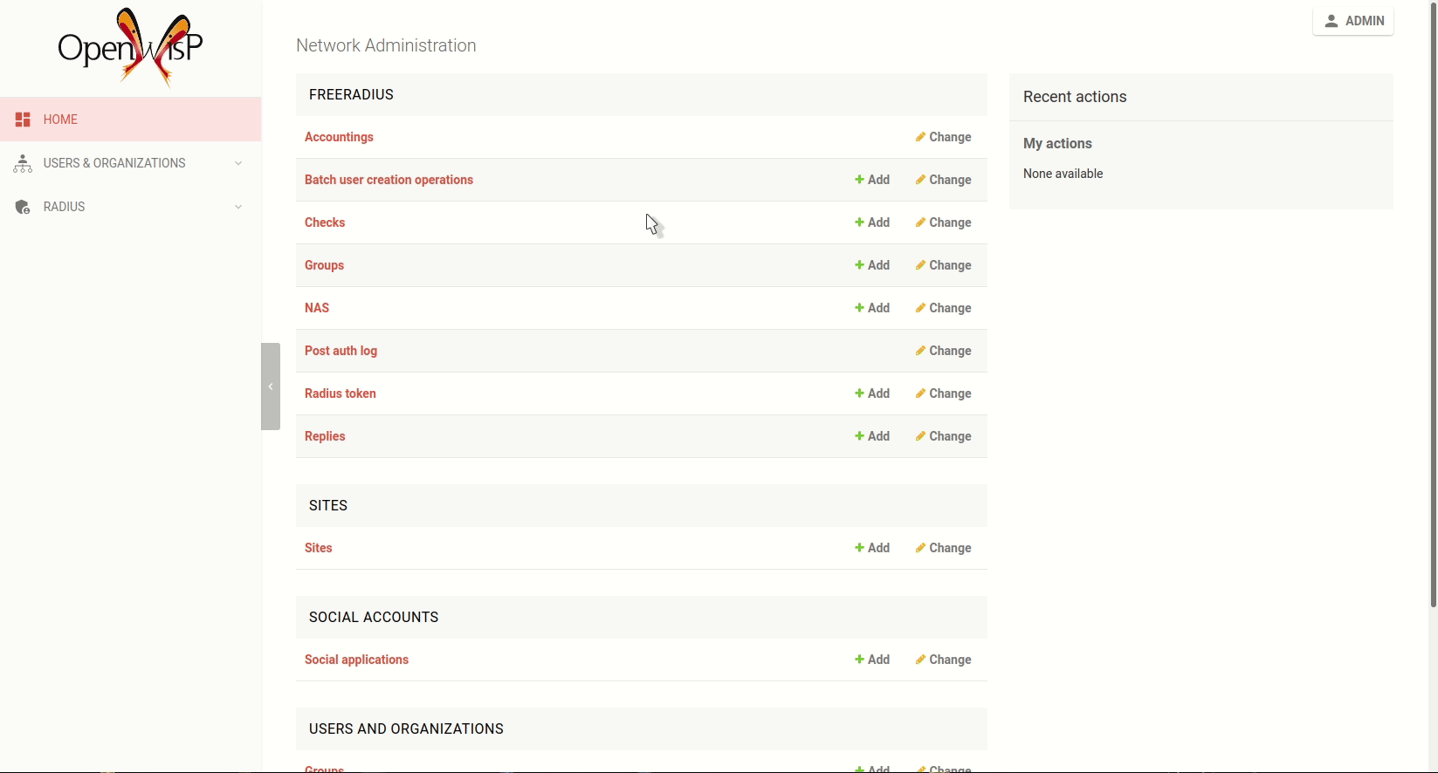Click the pencil icon for Batch user creation operations
This screenshot has height=773, width=1438.
click(x=920, y=180)
